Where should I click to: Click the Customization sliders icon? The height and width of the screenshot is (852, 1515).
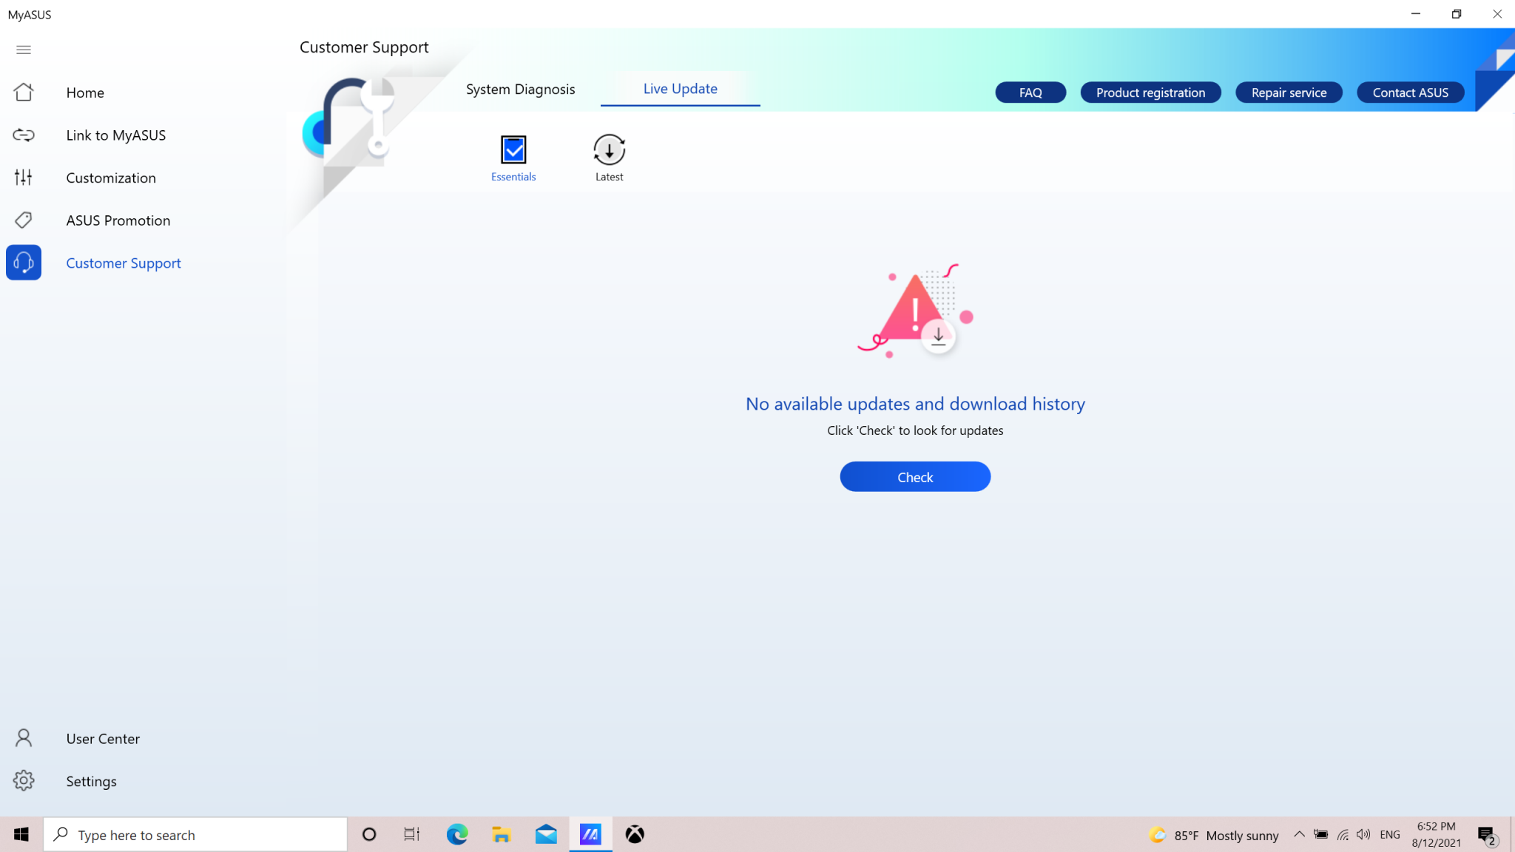(24, 177)
